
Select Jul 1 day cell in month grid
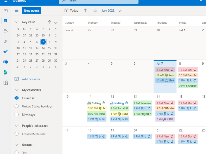[188, 43]
